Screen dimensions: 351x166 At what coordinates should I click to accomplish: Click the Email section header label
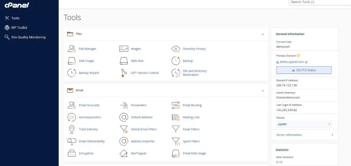click(x=80, y=91)
